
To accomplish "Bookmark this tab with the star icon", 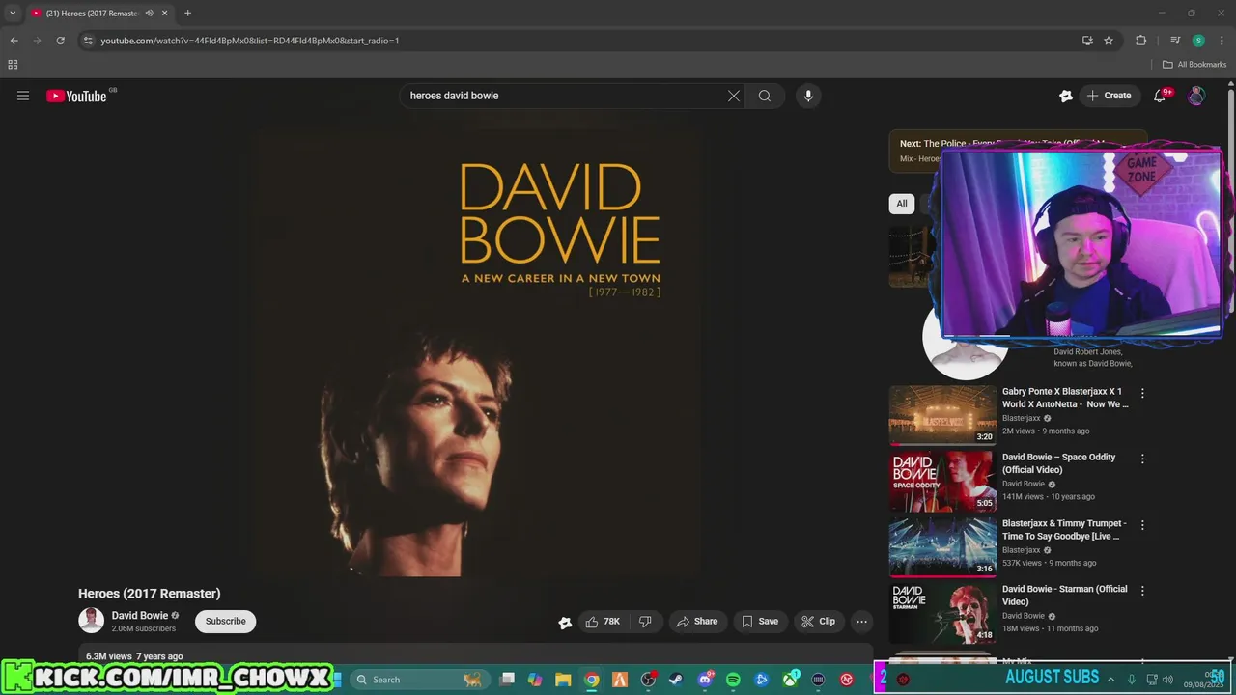I will click(x=1109, y=41).
